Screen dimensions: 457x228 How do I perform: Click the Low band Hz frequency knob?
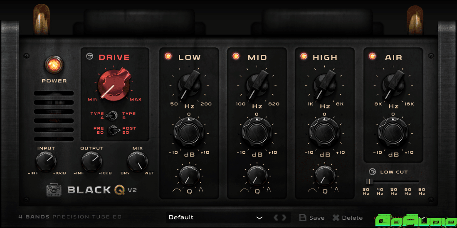[x=189, y=85]
